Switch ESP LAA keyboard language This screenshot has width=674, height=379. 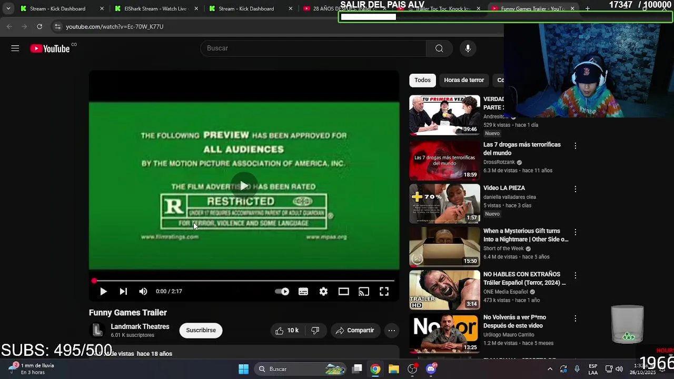(593, 369)
